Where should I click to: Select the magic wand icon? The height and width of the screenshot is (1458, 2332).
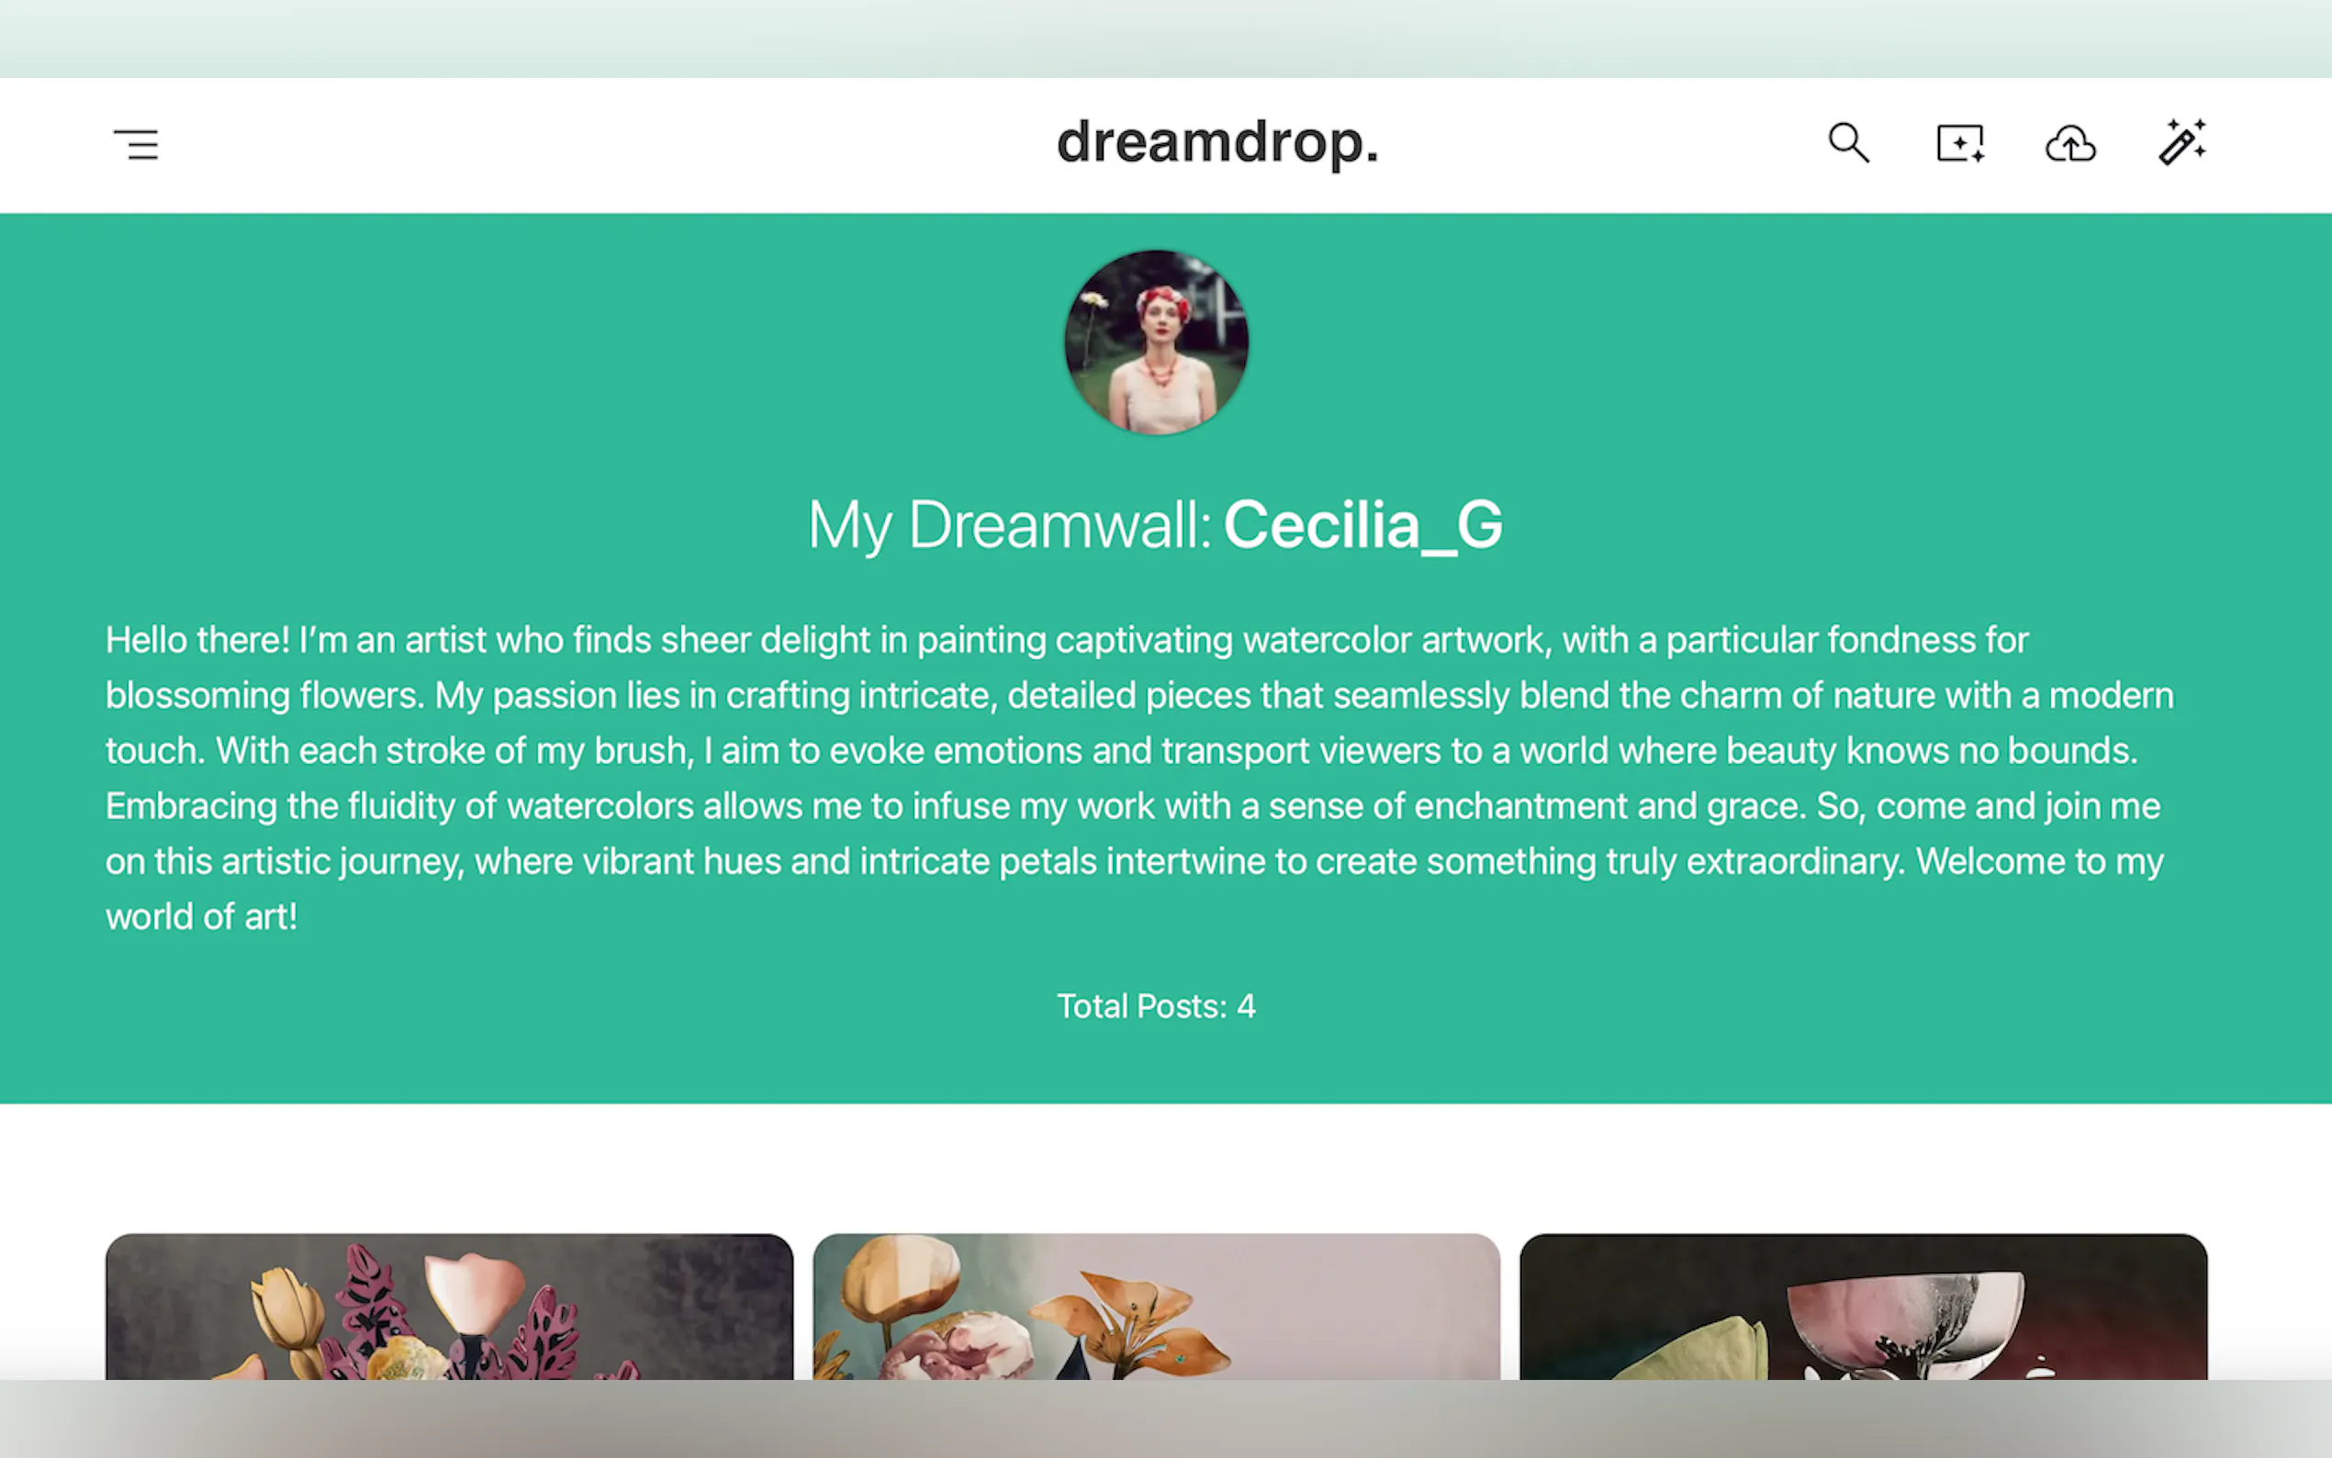2182,142
